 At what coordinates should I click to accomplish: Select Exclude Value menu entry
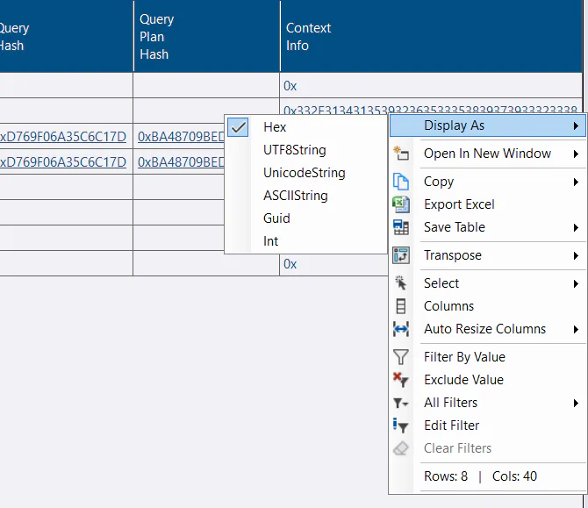(487, 380)
